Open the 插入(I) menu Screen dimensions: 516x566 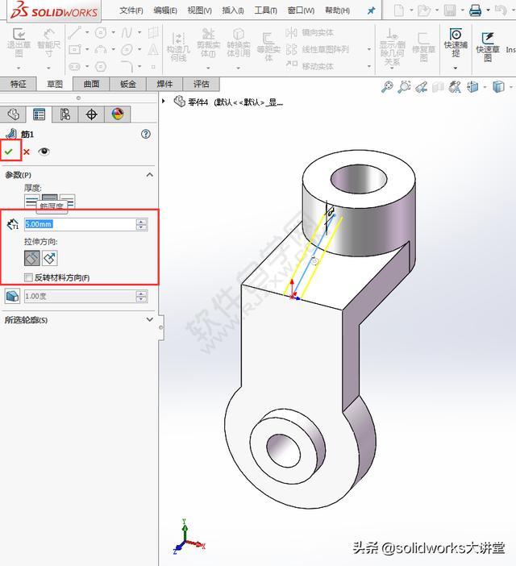(x=233, y=10)
